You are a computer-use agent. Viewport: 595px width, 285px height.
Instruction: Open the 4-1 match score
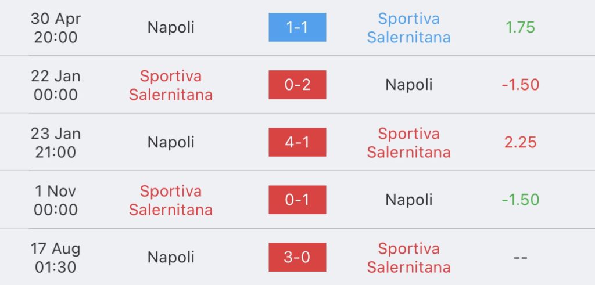[297, 142]
